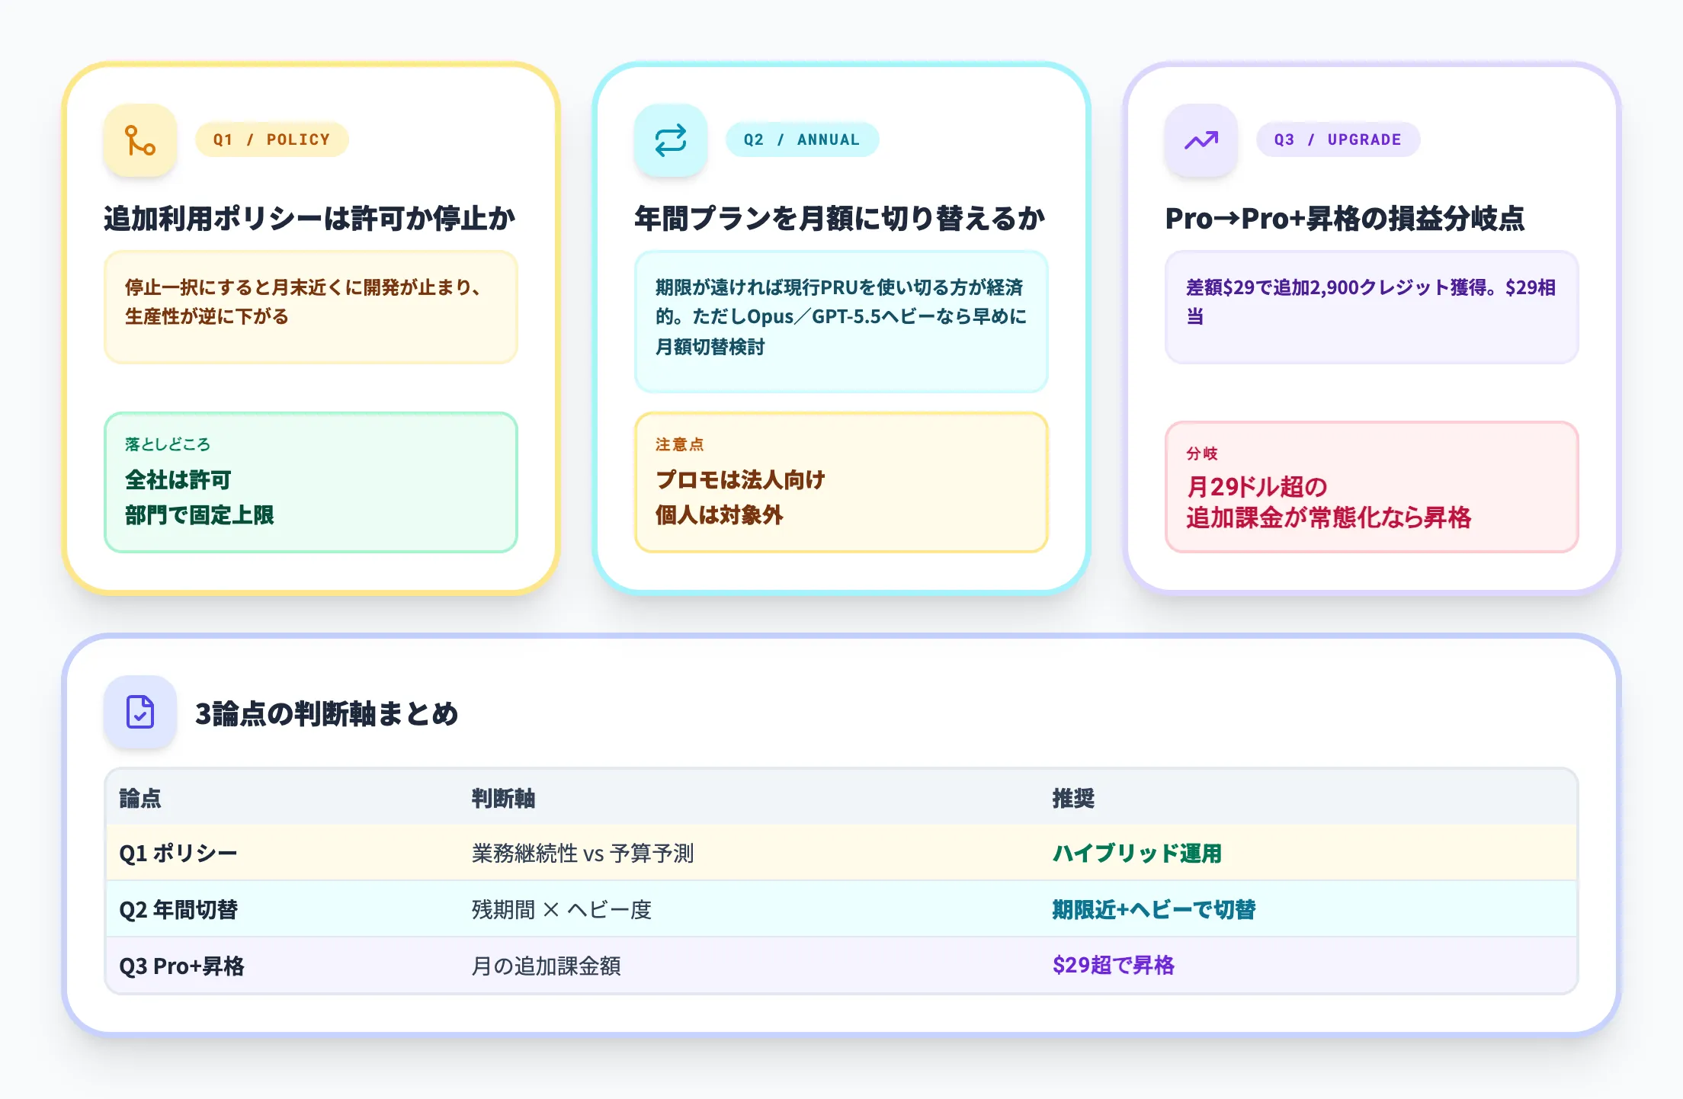
Task: Click the 部門で固定上限 text
Action: [x=200, y=515]
